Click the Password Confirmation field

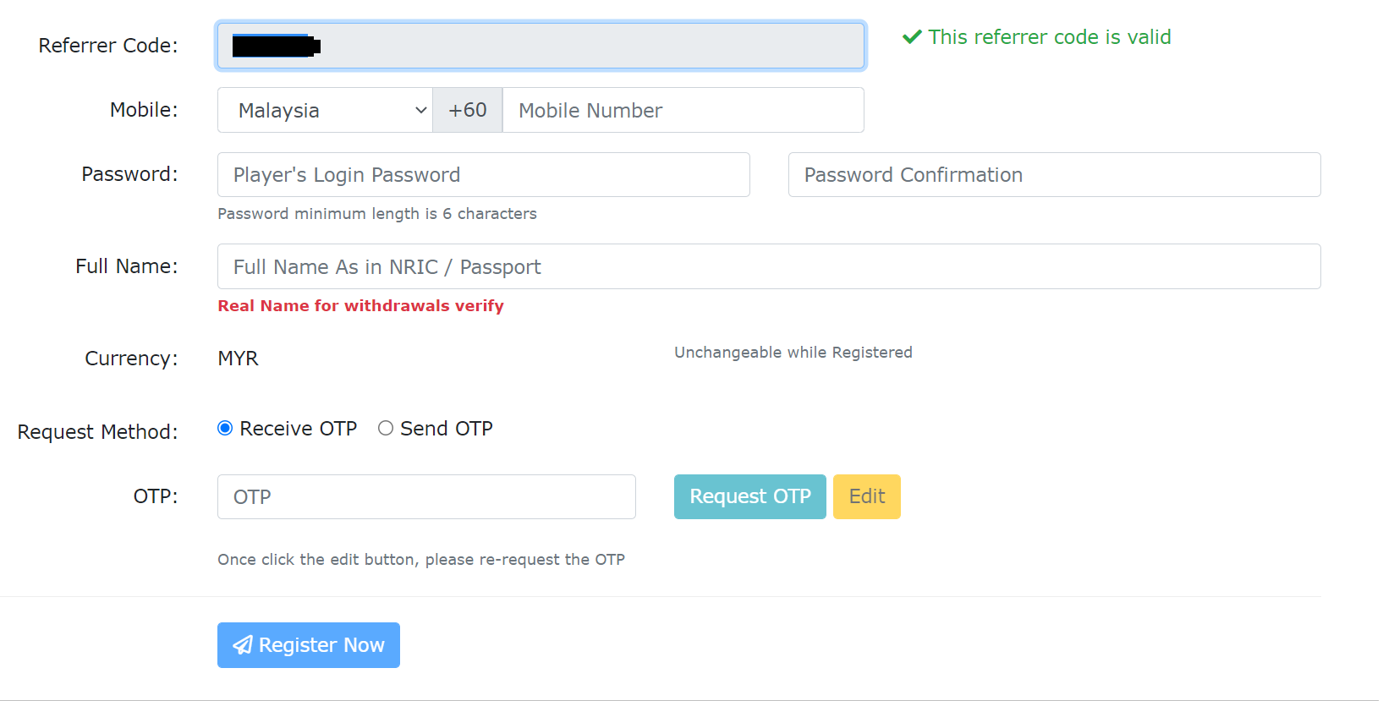[x=1055, y=175]
